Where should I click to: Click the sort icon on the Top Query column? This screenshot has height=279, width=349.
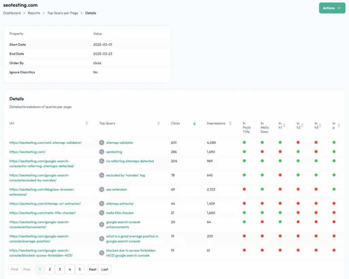tap(158, 123)
